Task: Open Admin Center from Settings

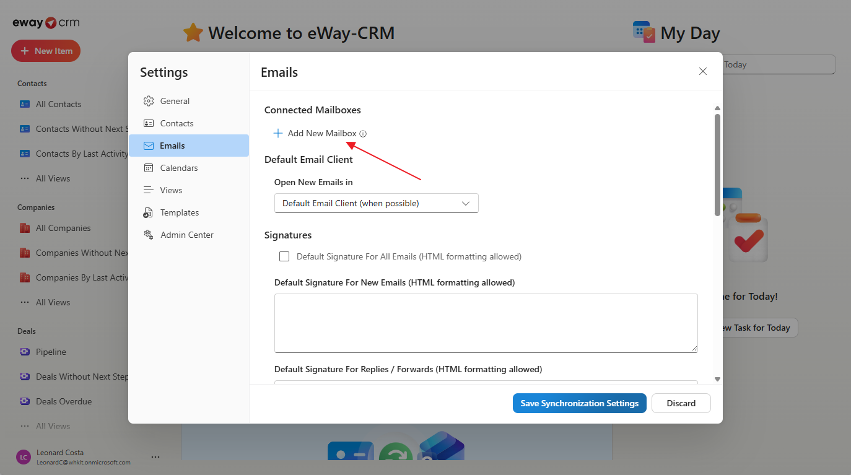Action: tap(189, 235)
